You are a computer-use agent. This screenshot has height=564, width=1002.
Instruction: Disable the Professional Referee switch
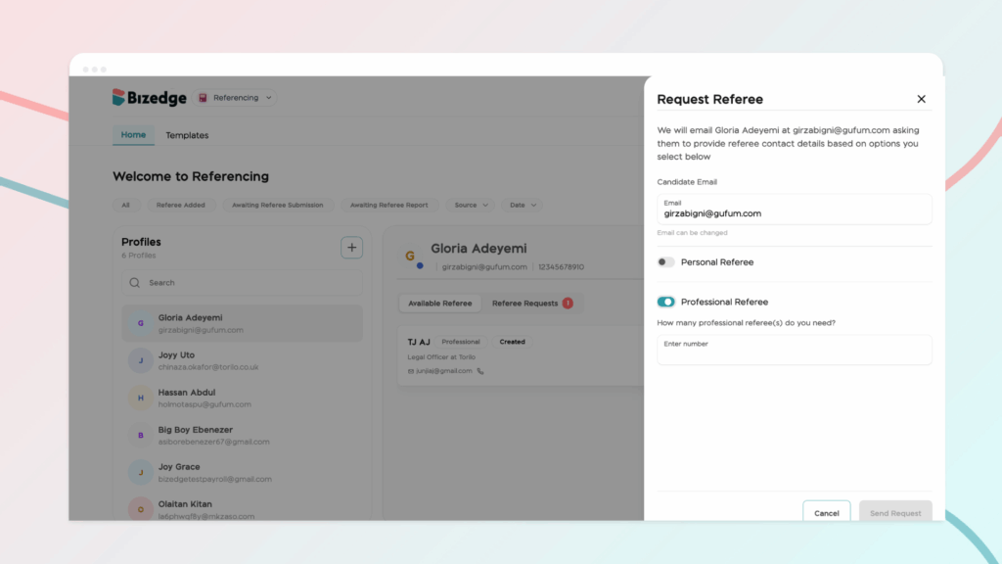pyautogui.click(x=665, y=302)
